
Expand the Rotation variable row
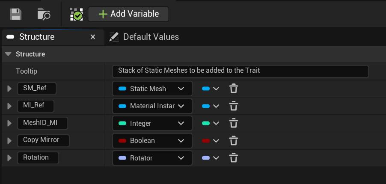9,158
